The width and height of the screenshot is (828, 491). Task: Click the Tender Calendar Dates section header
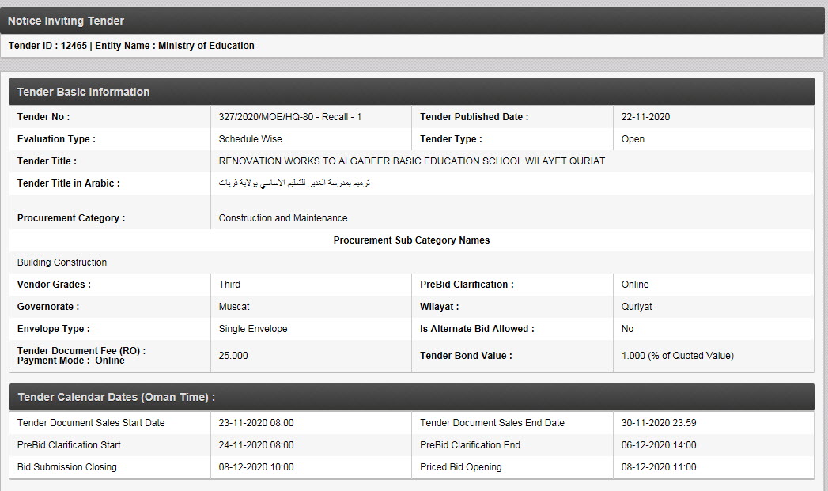pos(411,397)
